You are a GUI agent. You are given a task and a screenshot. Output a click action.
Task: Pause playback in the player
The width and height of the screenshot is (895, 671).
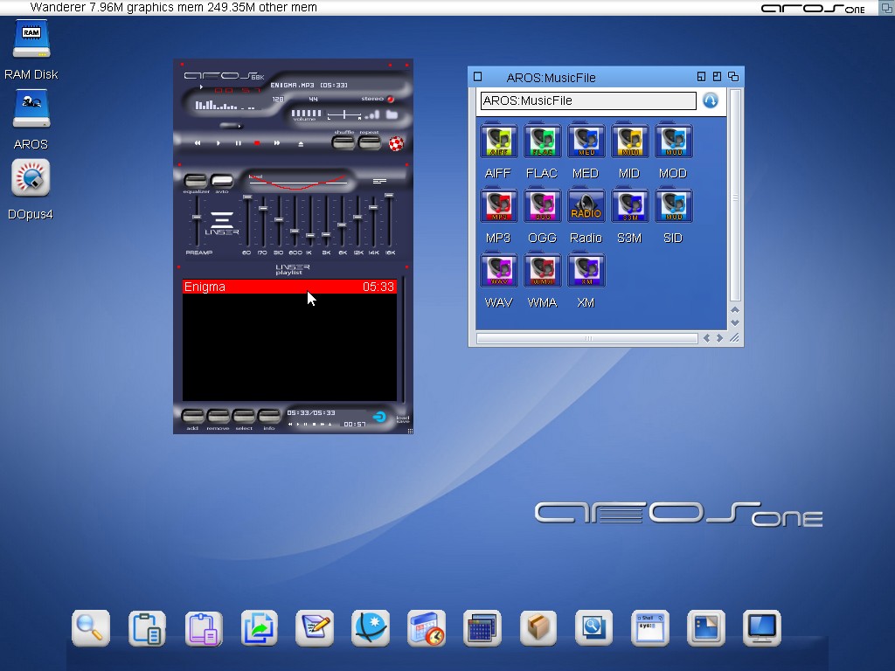238,143
